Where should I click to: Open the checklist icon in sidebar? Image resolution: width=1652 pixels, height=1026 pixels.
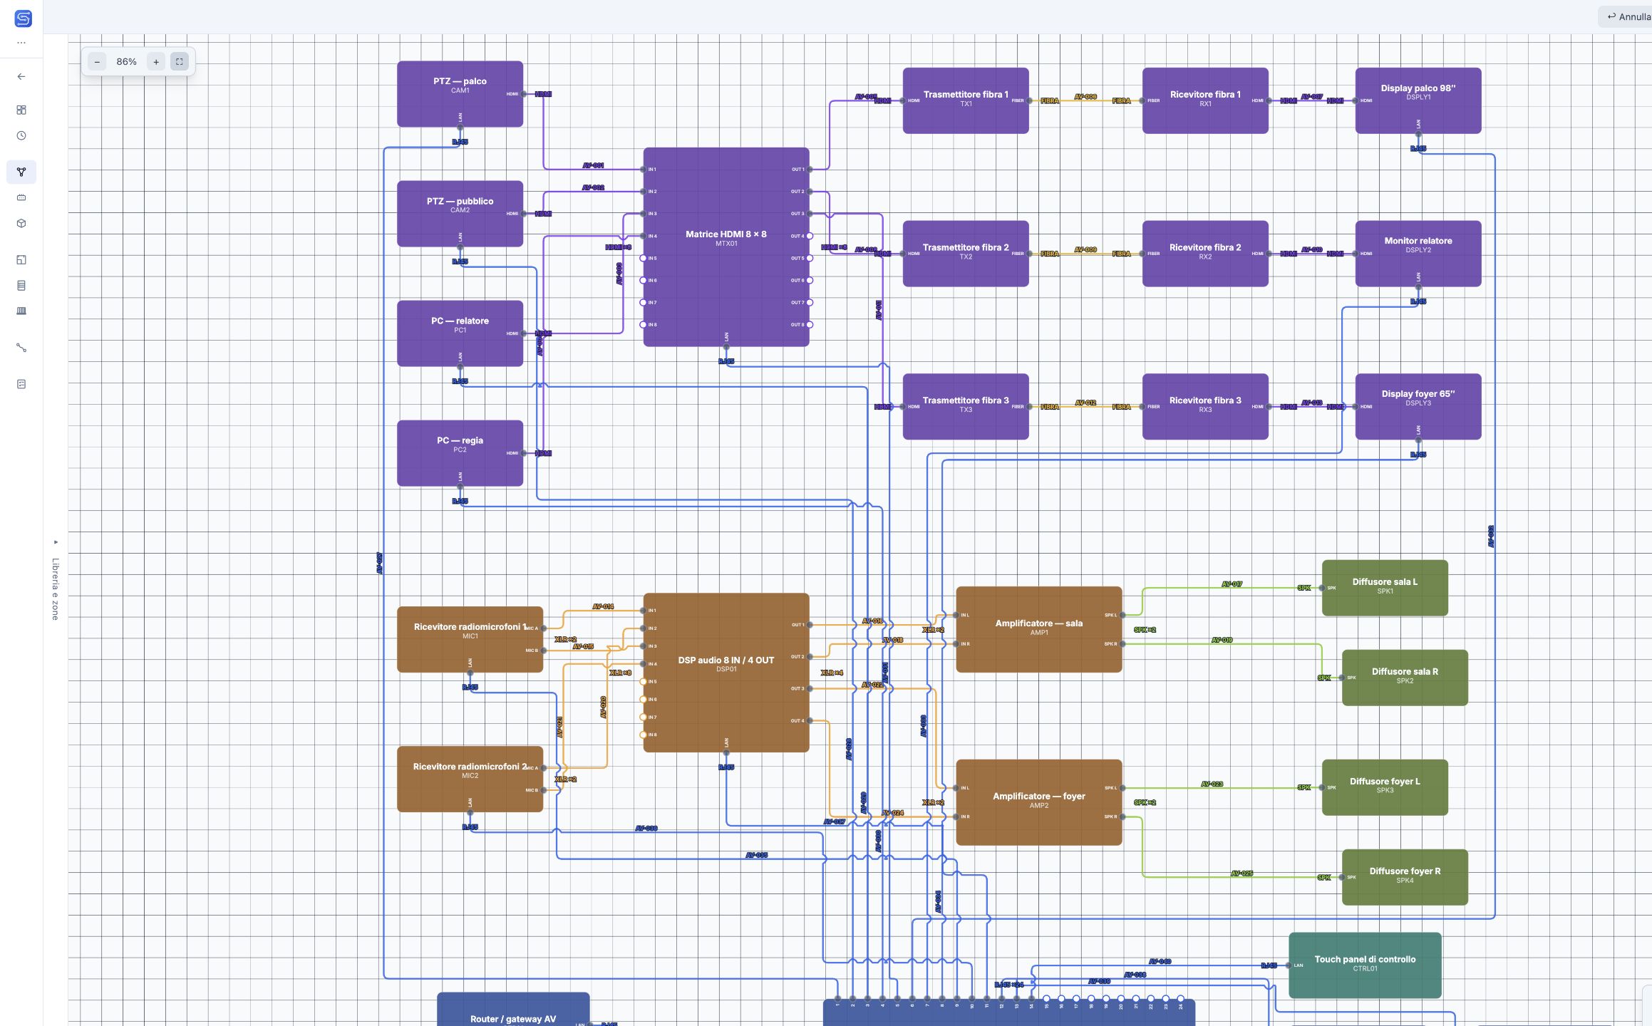coord(21,384)
